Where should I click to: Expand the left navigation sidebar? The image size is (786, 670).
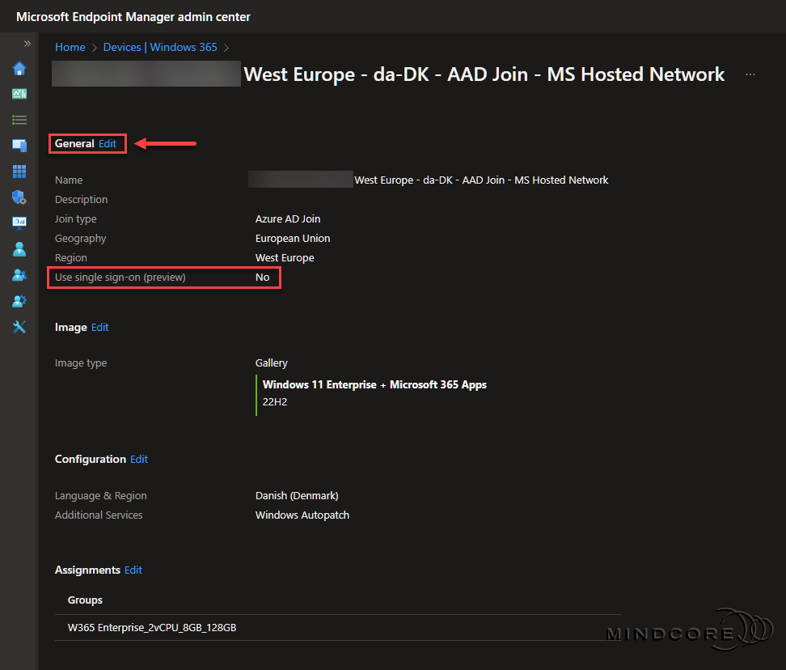(27, 43)
